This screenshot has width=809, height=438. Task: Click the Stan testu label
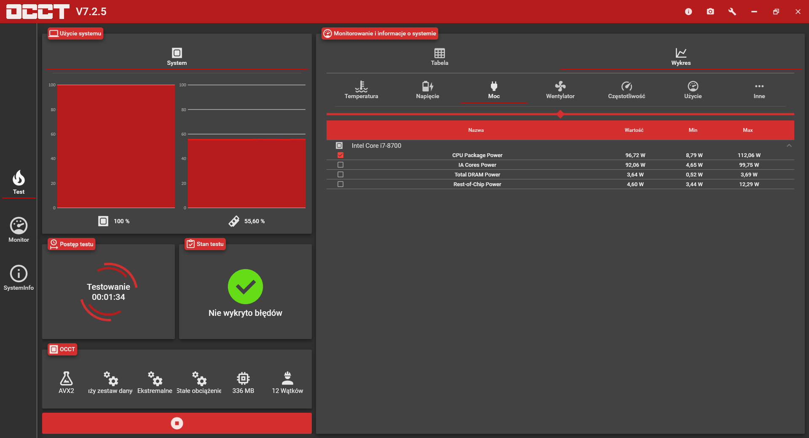coord(205,244)
